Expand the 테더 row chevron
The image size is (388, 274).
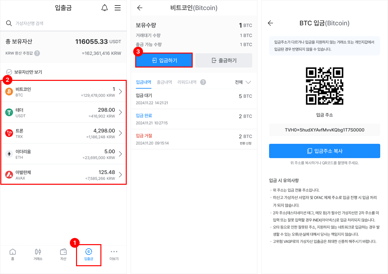121,112
